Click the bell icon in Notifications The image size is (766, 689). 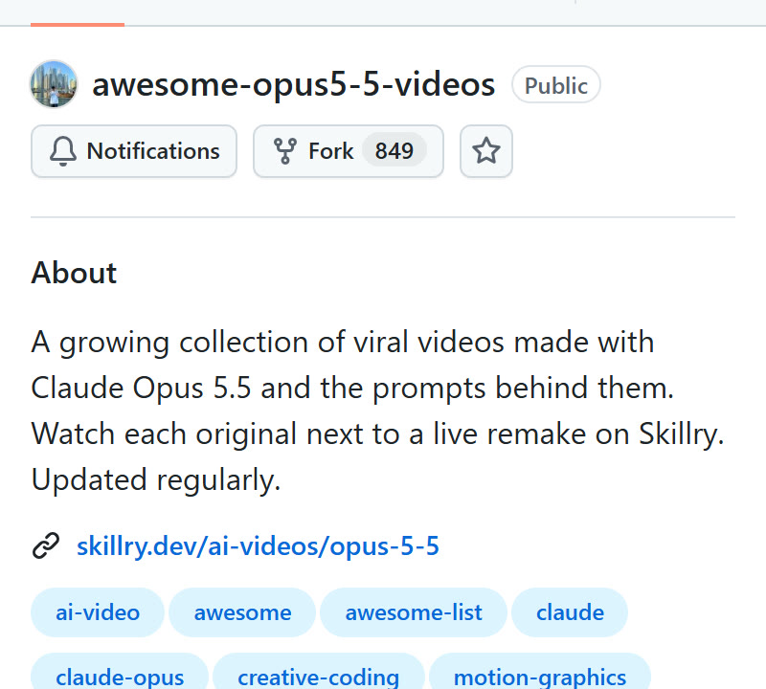tap(63, 151)
